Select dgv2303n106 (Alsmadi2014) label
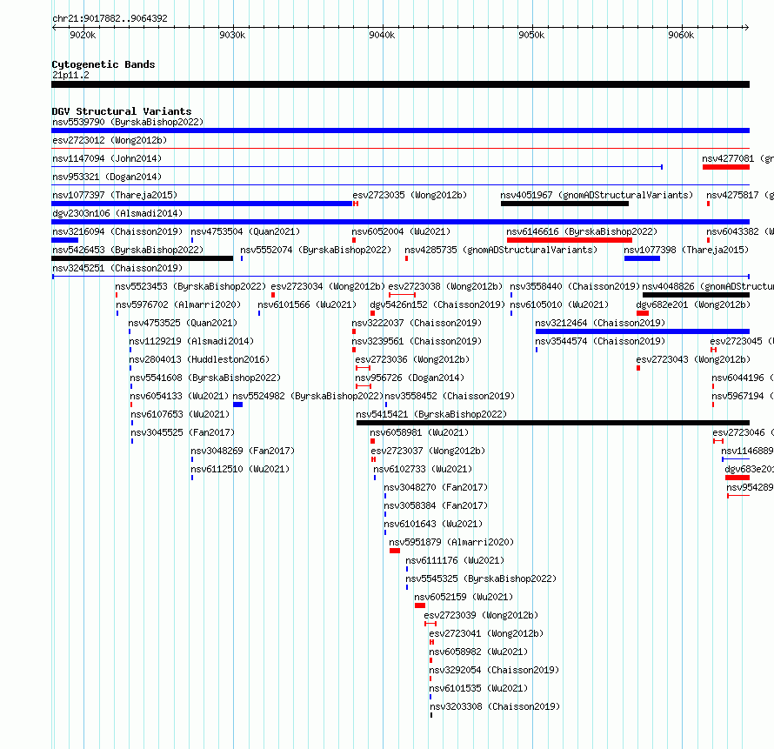Viewport: 774px width, 749px height. (x=117, y=213)
